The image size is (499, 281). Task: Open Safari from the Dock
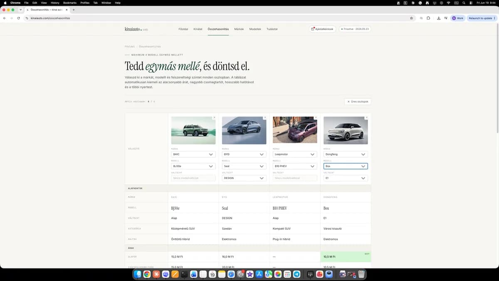231,274
